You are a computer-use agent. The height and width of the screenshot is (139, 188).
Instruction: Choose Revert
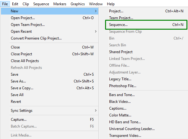(x=50, y=102)
